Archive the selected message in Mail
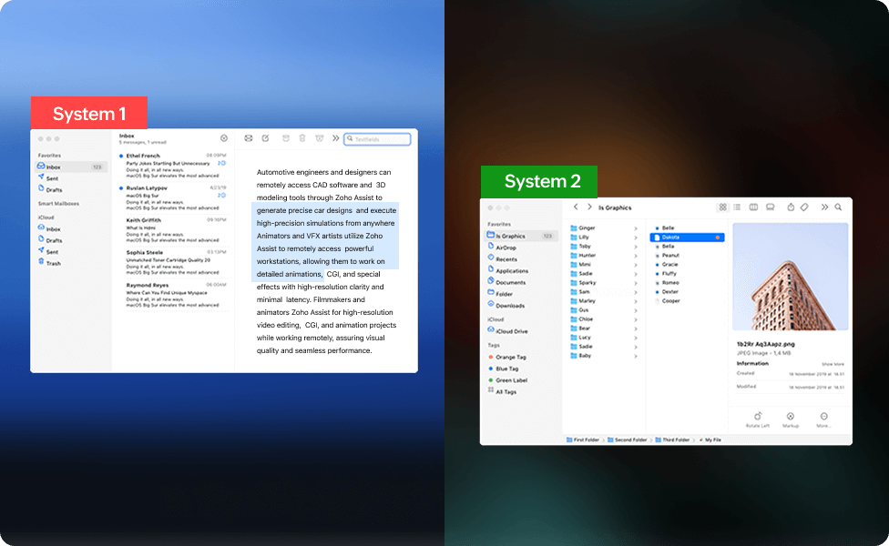The height and width of the screenshot is (546, 889). point(285,138)
